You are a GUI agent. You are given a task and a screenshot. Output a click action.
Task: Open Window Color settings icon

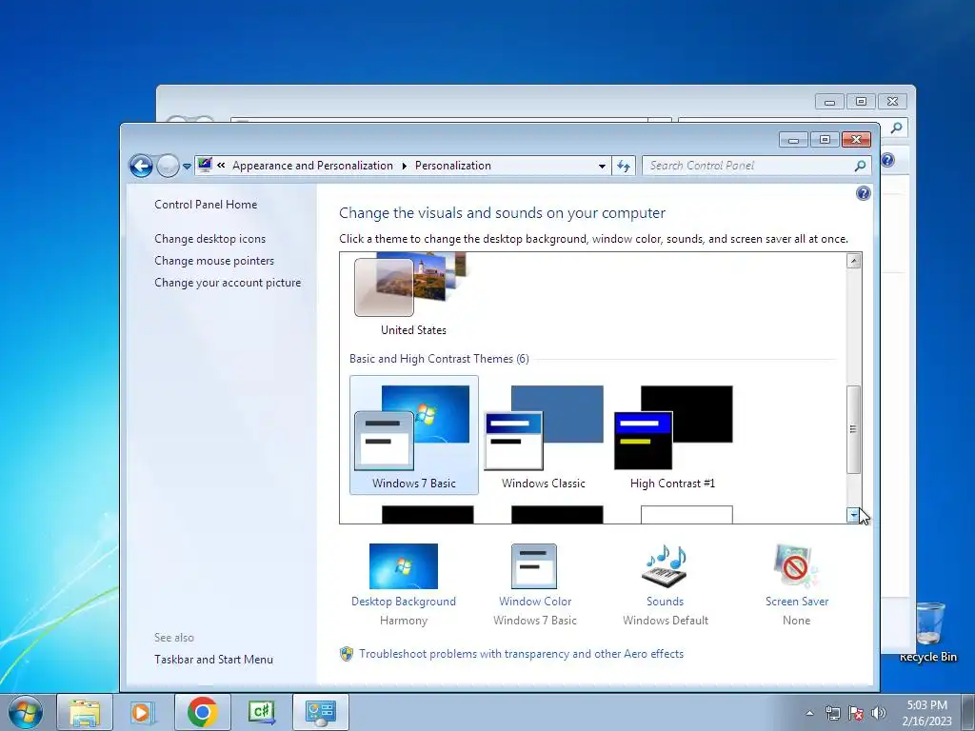[534, 566]
